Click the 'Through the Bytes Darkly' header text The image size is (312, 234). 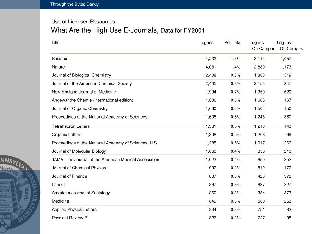pos(74,4)
